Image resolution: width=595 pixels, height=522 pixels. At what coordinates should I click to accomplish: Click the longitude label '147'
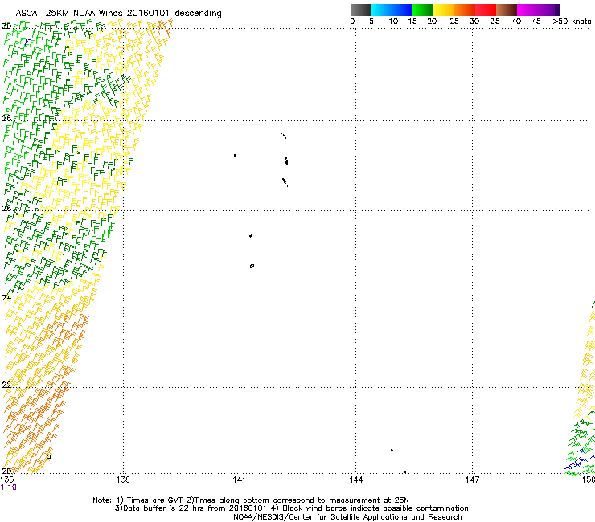click(x=472, y=479)
